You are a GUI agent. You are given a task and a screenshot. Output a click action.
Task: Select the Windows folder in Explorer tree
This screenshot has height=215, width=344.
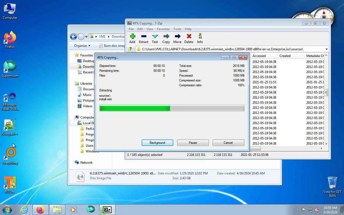[x=89, y=151]
